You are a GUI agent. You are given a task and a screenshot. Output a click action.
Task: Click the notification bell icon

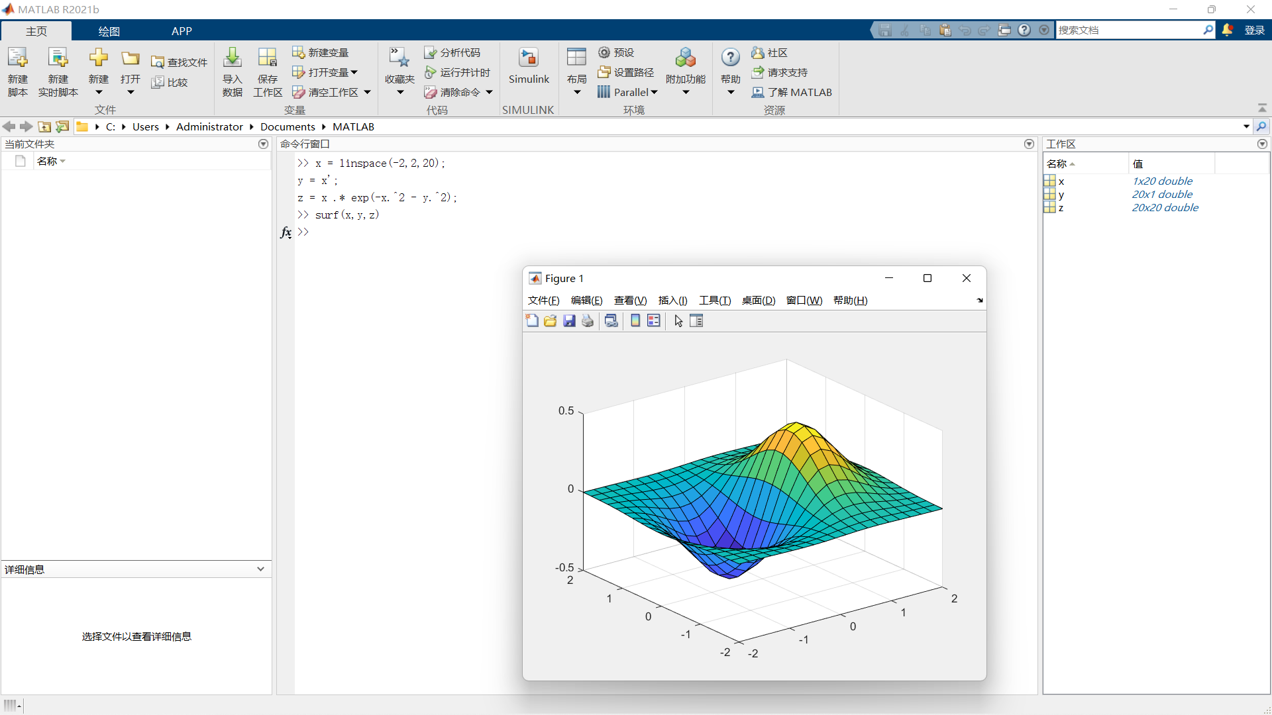(x=1228, y=30)
